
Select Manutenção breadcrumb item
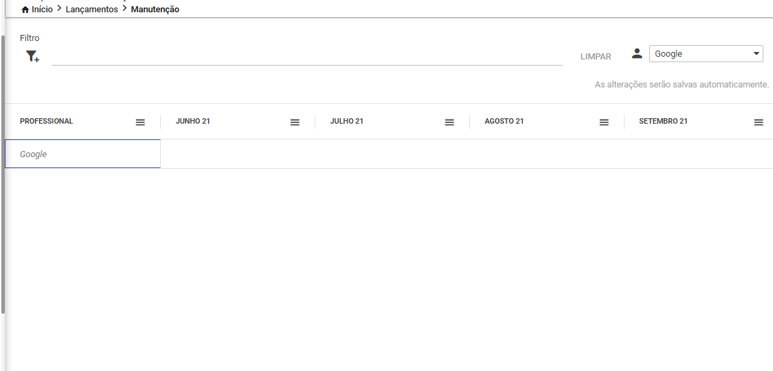coord(155,10)
